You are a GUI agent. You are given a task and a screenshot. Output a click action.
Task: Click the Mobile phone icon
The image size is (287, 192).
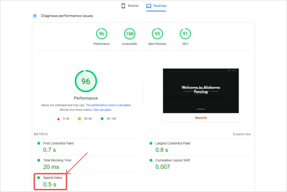[123, 6]
